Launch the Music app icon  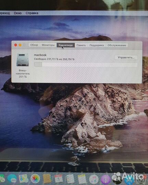94,179
